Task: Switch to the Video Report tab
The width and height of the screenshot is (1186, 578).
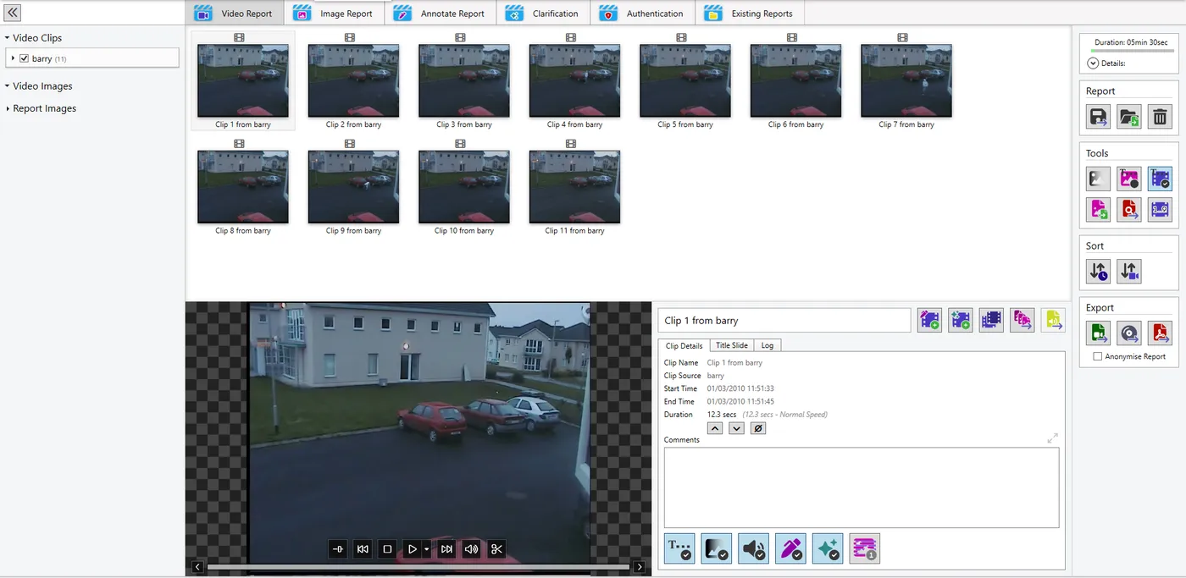Action: 234,14
